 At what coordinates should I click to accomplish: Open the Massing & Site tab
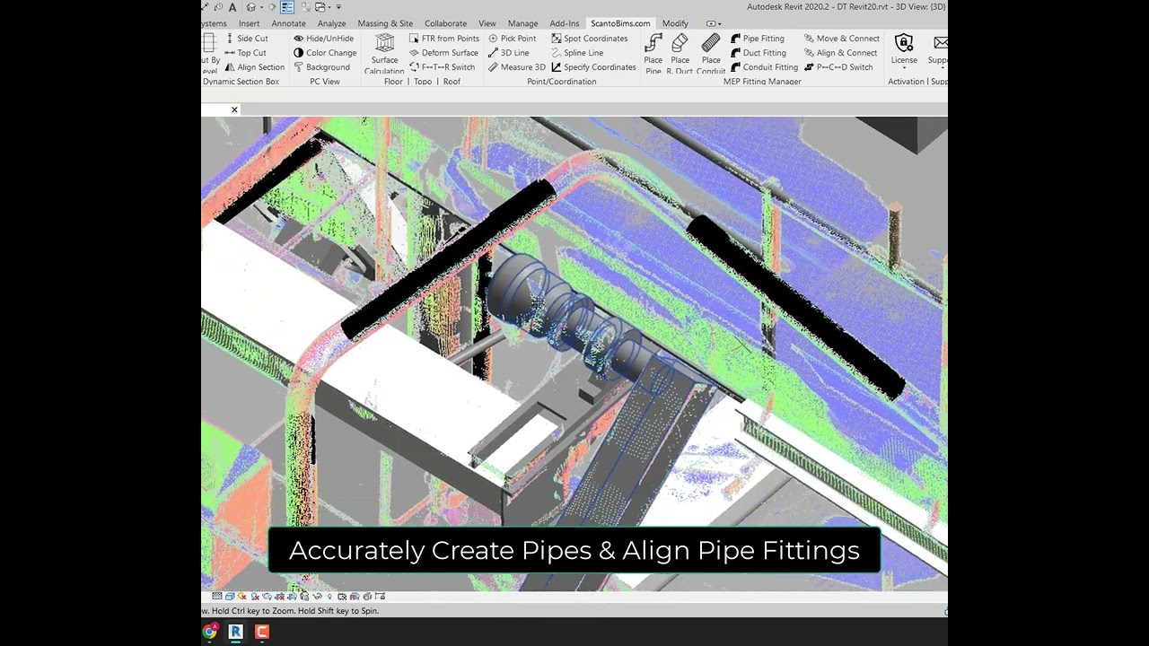[x=385, y=23]
